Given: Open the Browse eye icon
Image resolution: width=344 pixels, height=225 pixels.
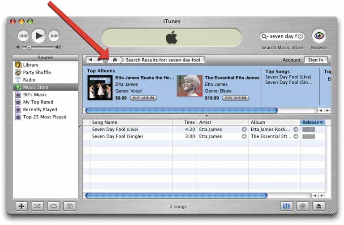Looking at the screenshot, I should point(319,35).
